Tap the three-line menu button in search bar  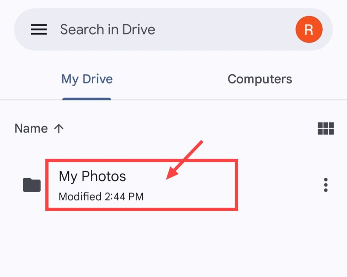tap(39, 29)
